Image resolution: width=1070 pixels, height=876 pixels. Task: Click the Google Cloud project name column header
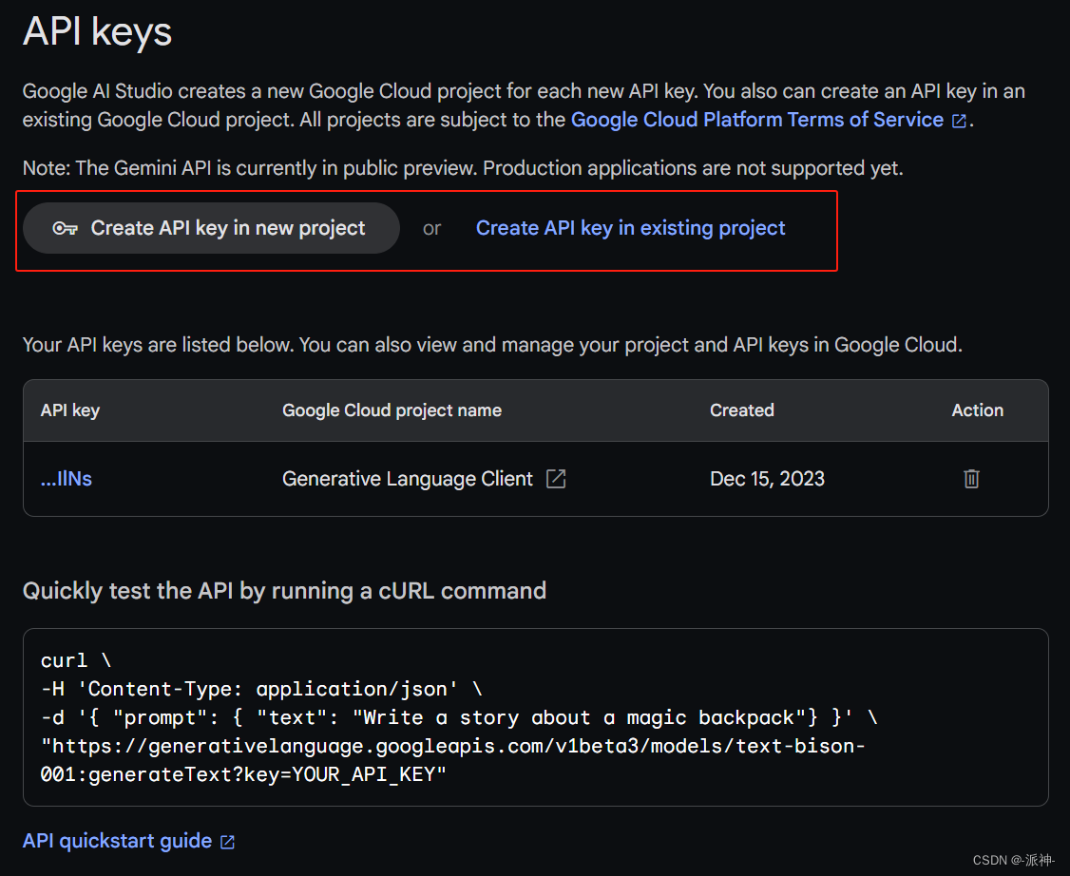(x=392, y=410)
